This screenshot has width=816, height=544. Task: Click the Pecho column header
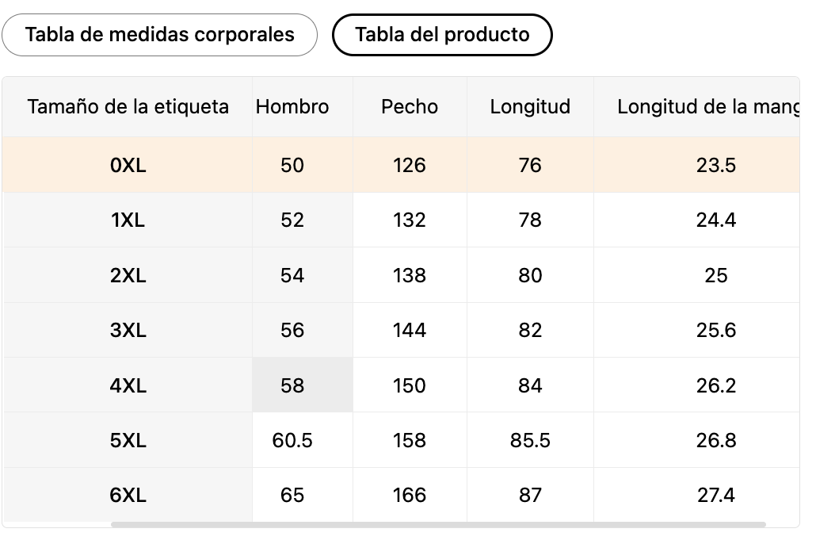410,106
